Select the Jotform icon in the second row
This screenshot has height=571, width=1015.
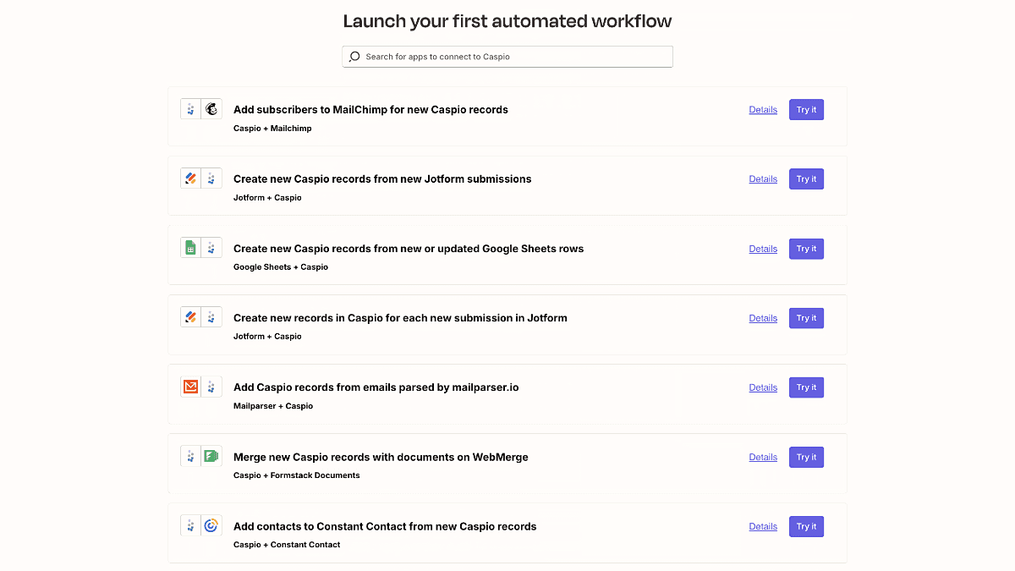pyautogui.click(x=190, y=178)
